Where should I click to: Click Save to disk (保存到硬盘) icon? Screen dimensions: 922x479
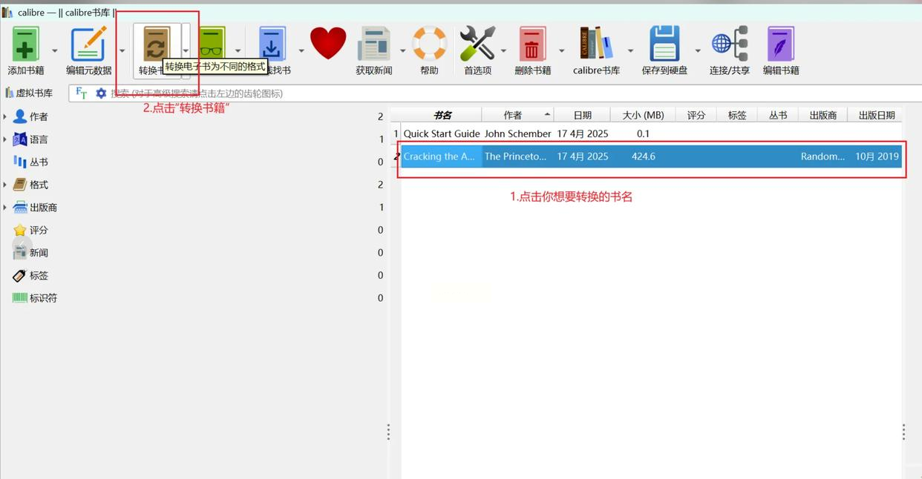[664, 44]
